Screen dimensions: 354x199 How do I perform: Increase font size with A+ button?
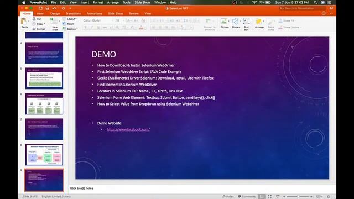(x=129, y=20)
